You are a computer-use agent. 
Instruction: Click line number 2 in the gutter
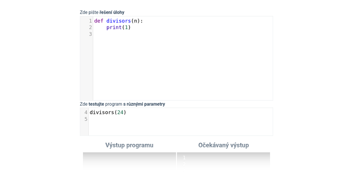point(90,27)
